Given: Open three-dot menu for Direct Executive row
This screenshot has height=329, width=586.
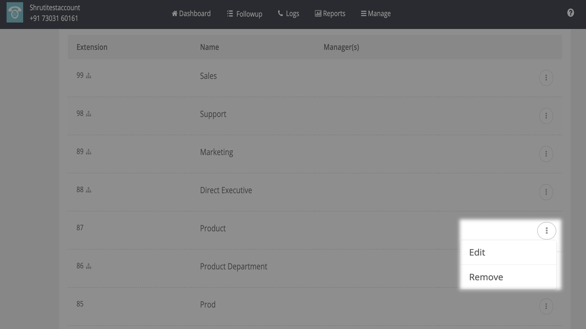Looking at the screenshot, I should (546, 192).
